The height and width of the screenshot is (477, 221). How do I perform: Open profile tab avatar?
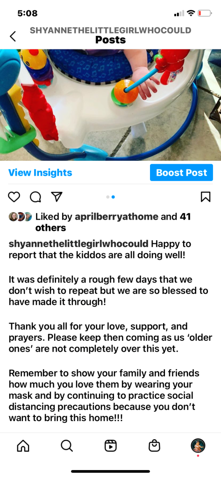(198, 446)
